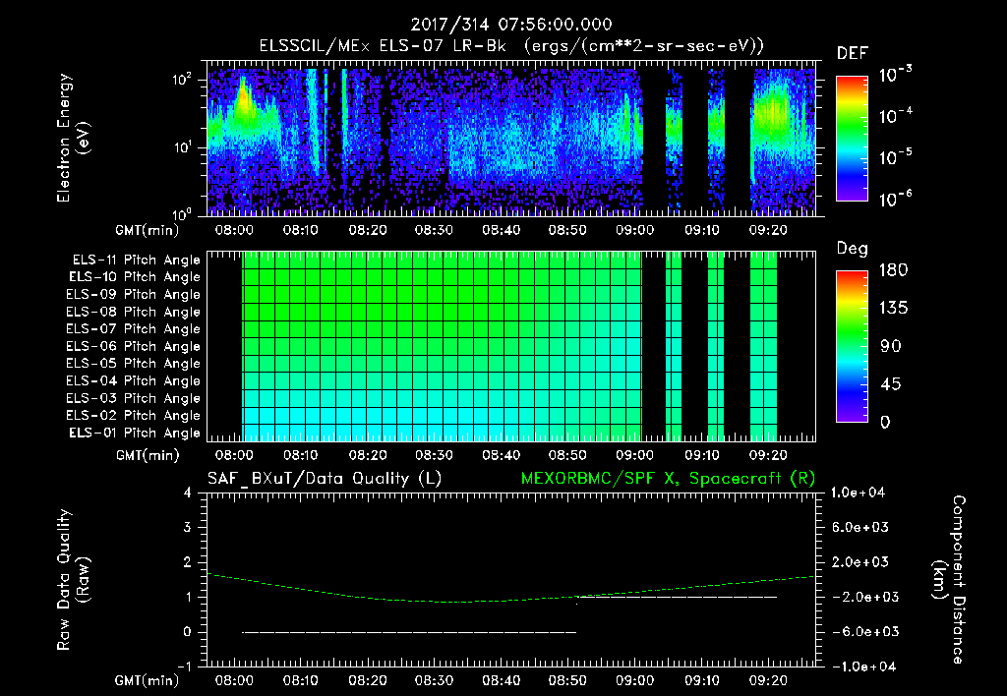This screenshot has width=1007, height=696.
Task: Click the '1.0e+04' right axis value
Action: pos(858,493)
